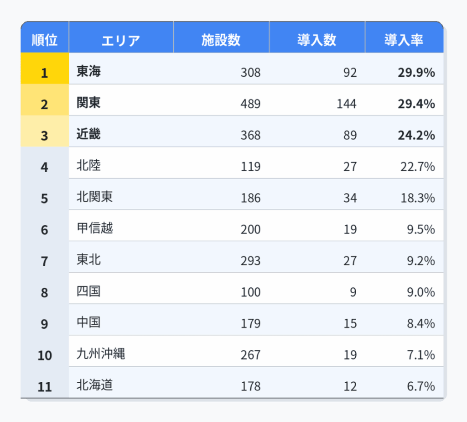Click the 導入率 column header
This screenshot has height=422, width=467.
[x=404, y=40]
